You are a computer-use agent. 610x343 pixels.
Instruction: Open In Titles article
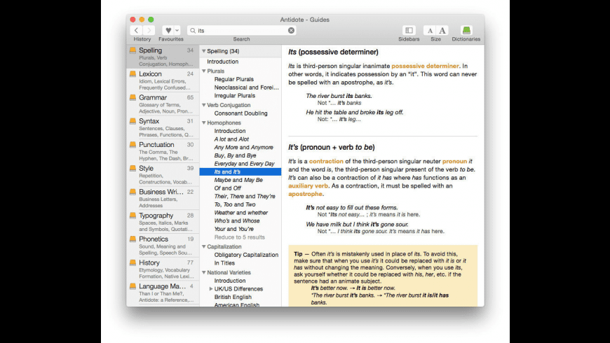tap(224, 263)
